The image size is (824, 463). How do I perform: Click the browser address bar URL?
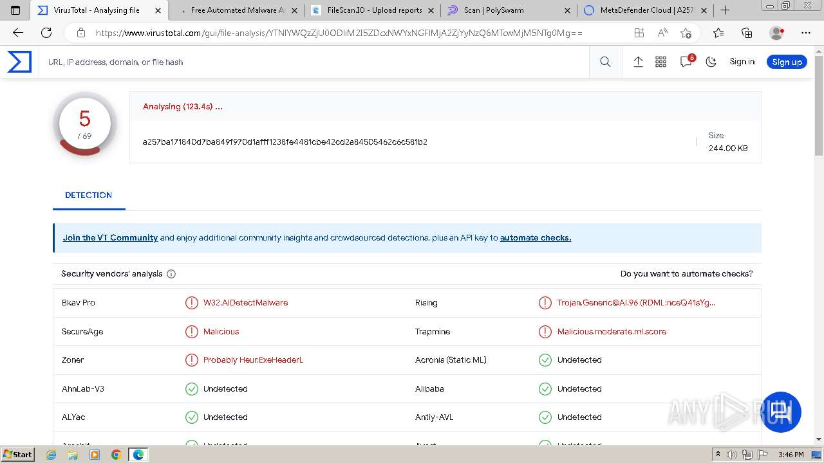[339, 33]
